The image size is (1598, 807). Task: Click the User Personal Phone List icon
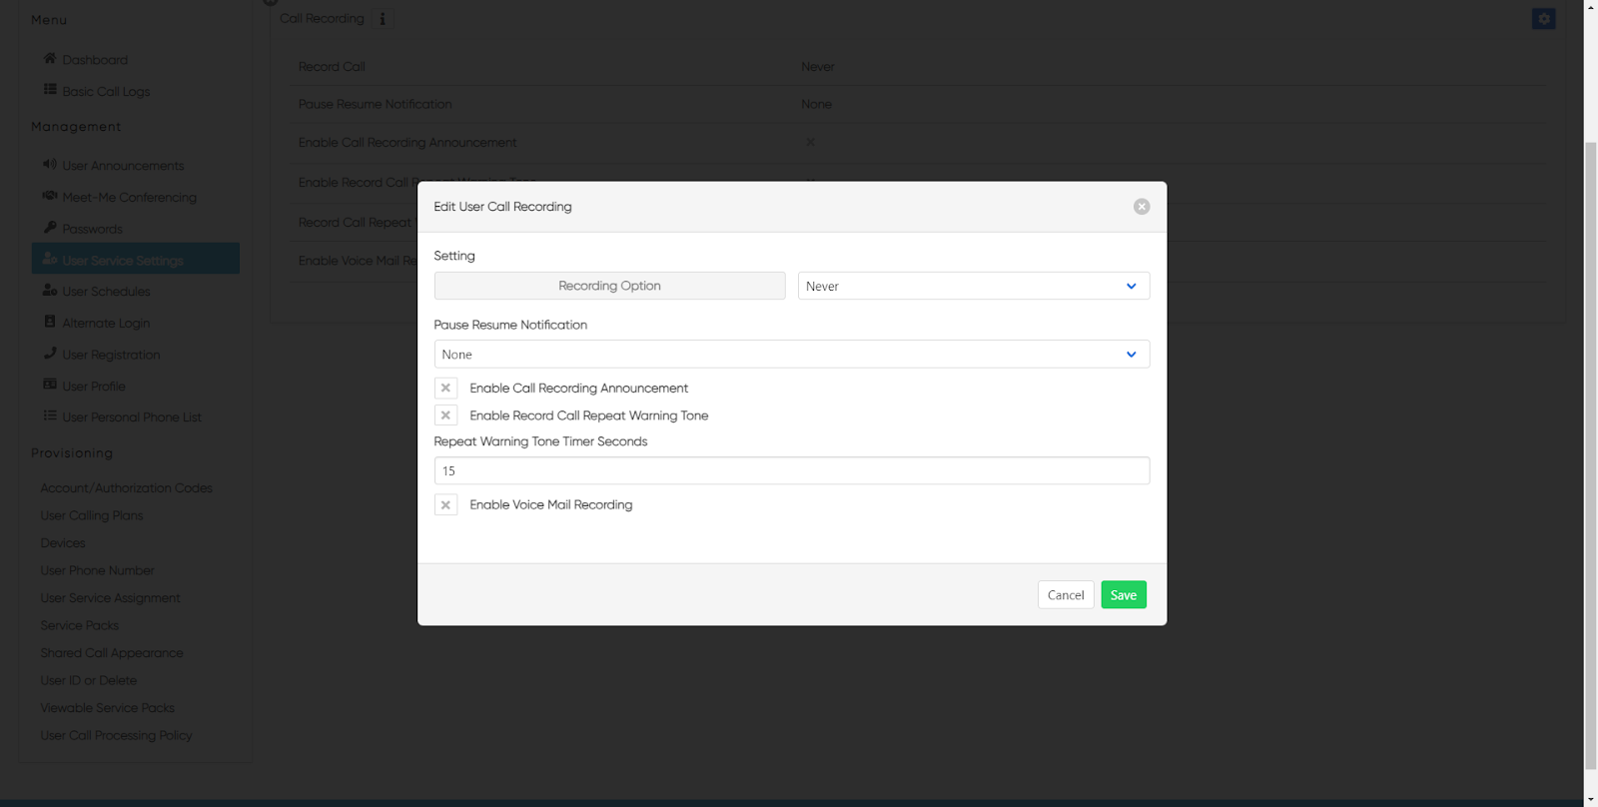point(50,415)
